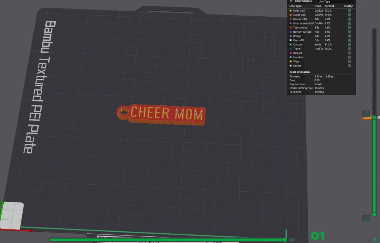
Task: Click the Line Type column header
Action: 295,6
